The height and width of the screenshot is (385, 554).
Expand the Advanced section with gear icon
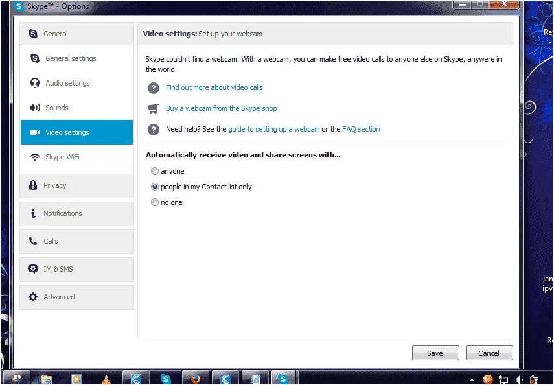click(x=76, y=297)
